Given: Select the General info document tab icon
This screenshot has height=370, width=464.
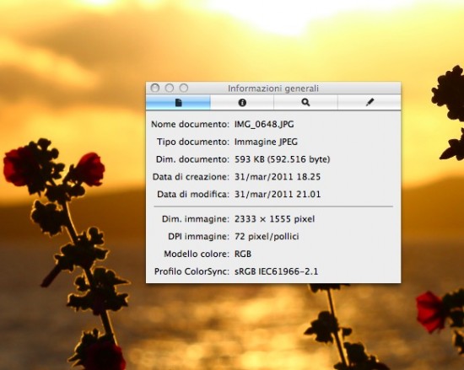Looking at the screenshot, I should click(x=178, y=102).
